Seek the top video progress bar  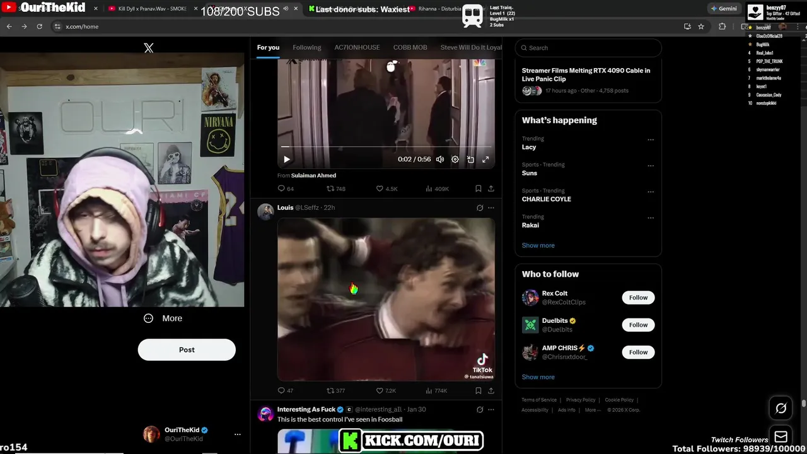(x=386, y=147)
